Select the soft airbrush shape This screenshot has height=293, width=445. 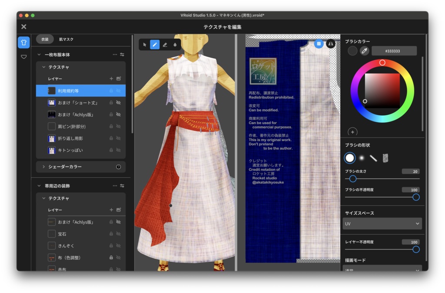[362, 158]
